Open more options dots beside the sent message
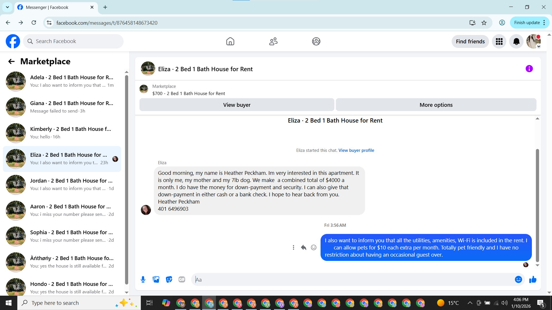Image resolution: width=552 pixels, height=310 pixels. 293,247
